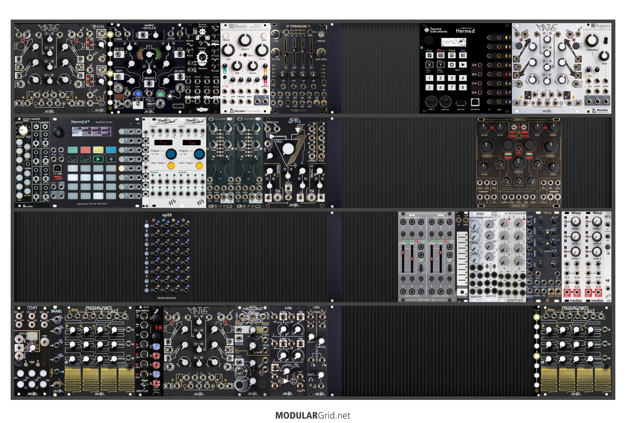Click the number 4 button on Hermod
Screen dimensions: 626x423
[462, 78]
